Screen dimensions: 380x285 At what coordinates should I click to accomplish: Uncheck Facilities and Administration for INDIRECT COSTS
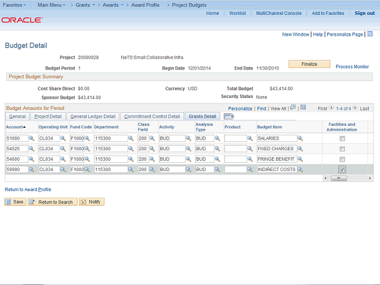[x=341, y=170]
